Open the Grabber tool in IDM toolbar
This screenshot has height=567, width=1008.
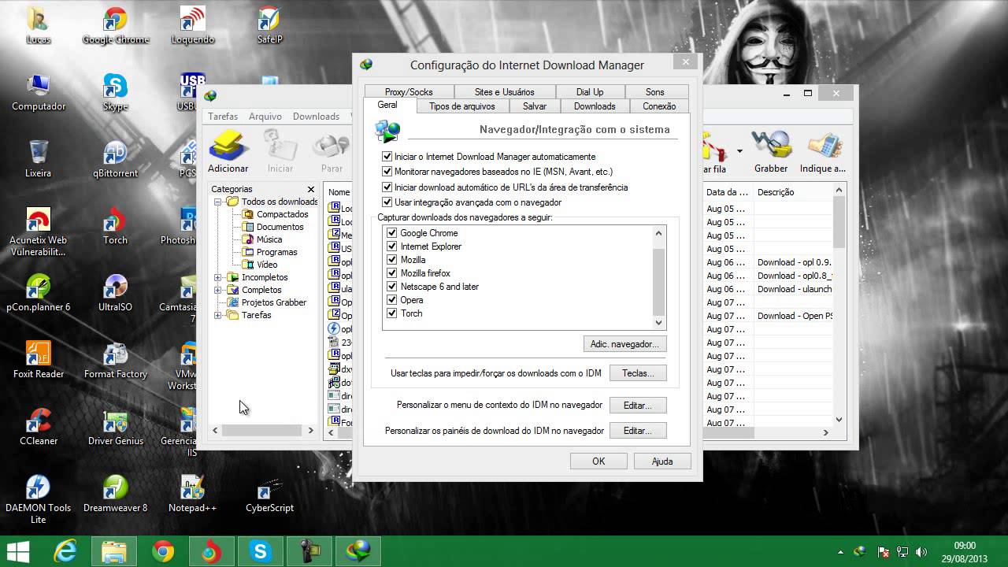click(x=771, y=151)
